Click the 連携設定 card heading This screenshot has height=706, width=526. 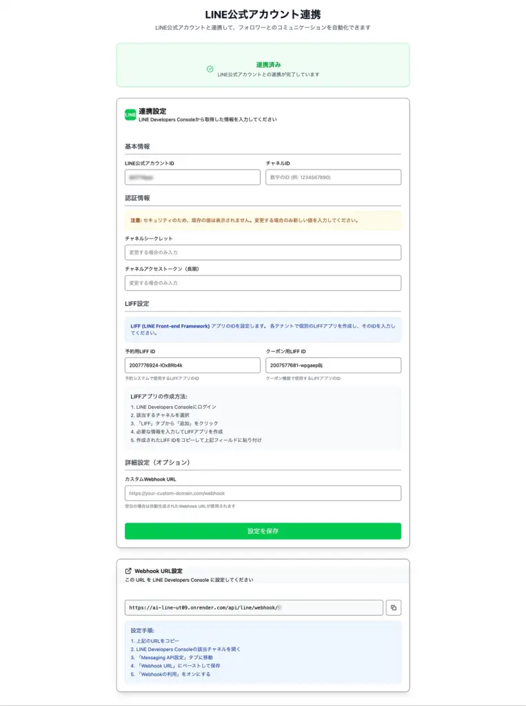152,111
